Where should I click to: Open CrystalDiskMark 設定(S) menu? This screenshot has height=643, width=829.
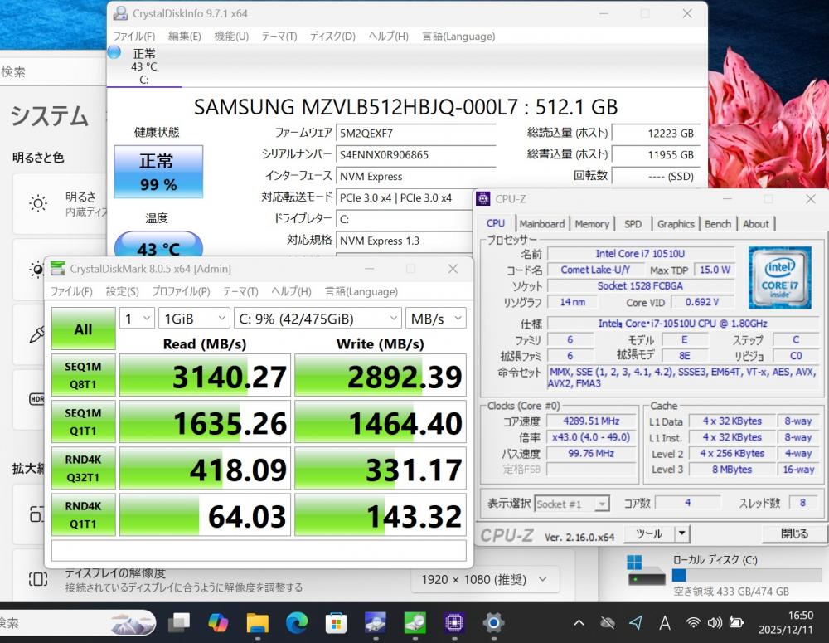[122, 291]
